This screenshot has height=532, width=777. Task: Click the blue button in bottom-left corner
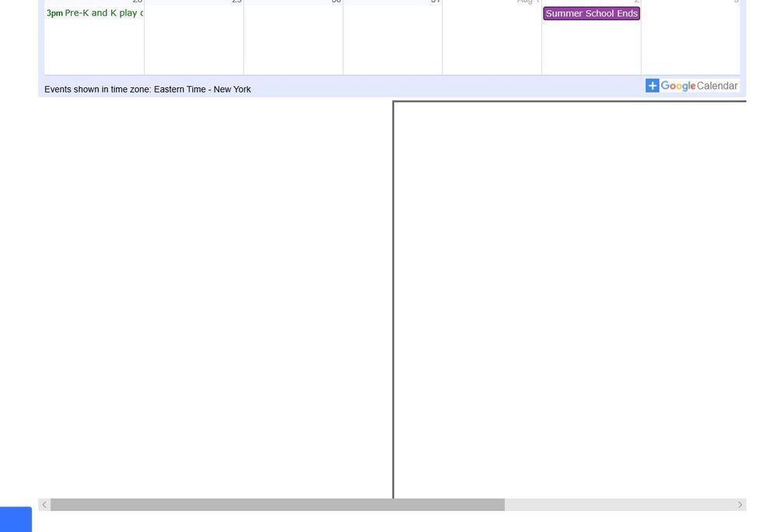(16, 520)
